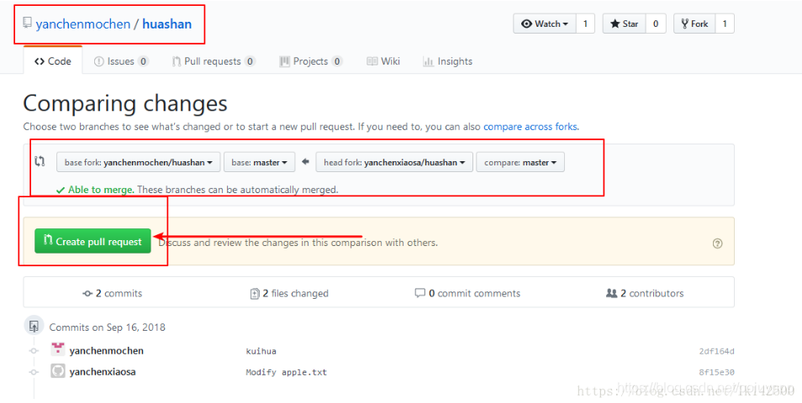Click the file diff icon
This screenshot has width=802, height=403.
(255, 294)
